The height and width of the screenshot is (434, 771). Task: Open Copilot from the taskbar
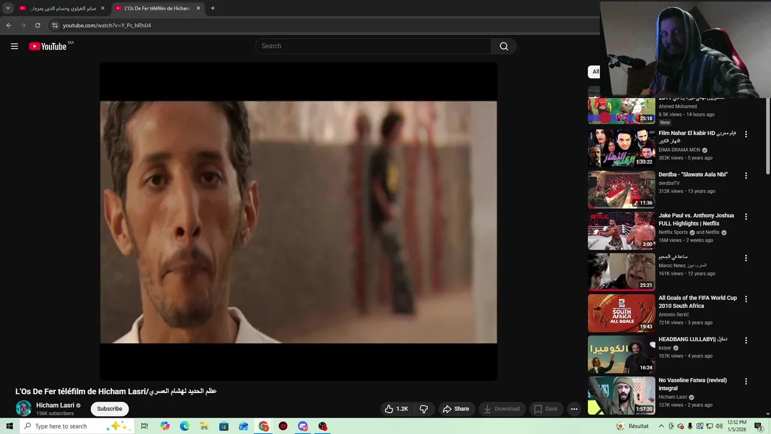(165, 426)
